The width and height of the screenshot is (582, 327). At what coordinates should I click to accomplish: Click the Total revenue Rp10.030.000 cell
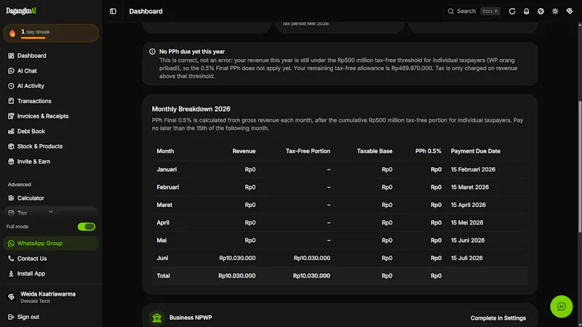(237, 276)
